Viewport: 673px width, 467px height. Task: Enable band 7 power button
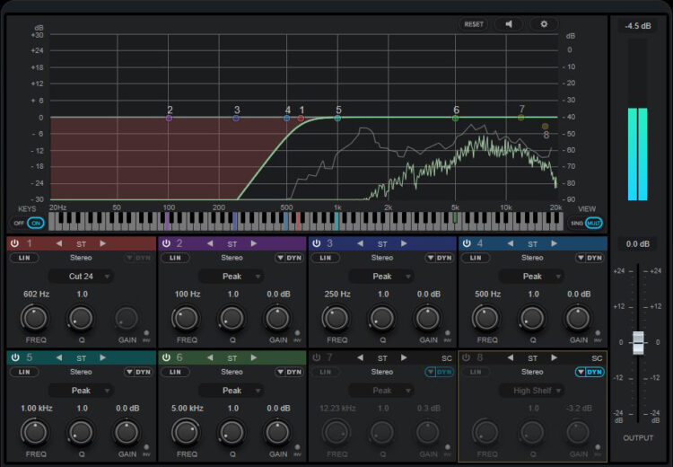(x=317, y=357)
